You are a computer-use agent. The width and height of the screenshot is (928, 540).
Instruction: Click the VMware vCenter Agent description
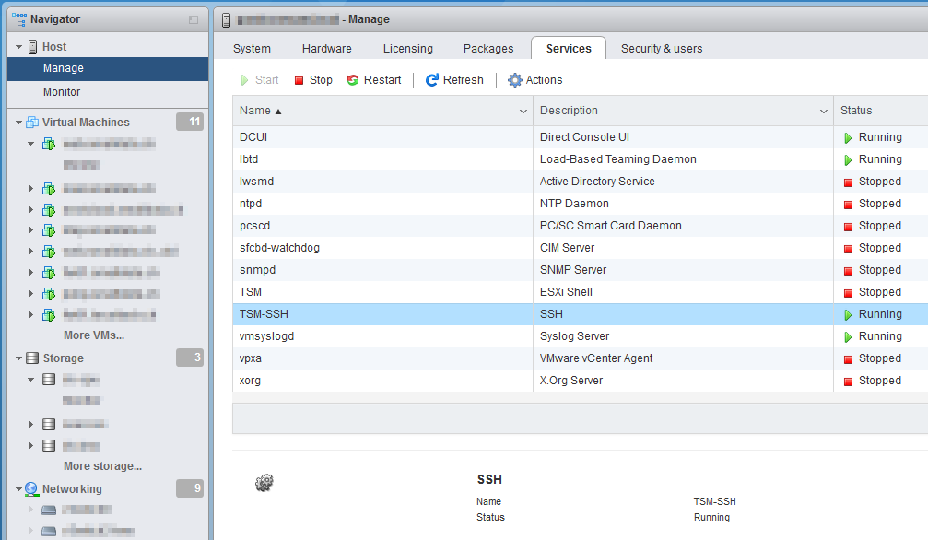(x=596, y=358)
